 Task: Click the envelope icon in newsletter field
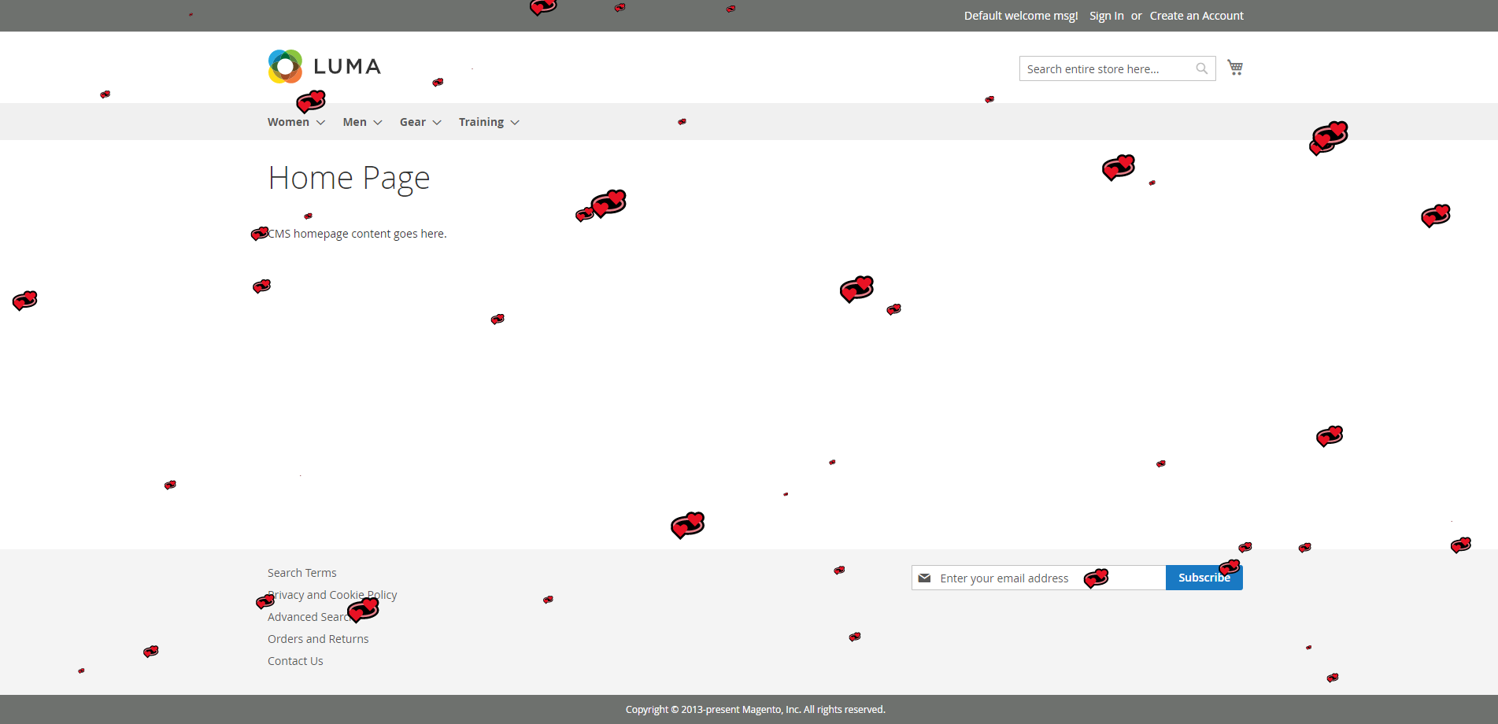pyautogui.click(x=925, y=578)
